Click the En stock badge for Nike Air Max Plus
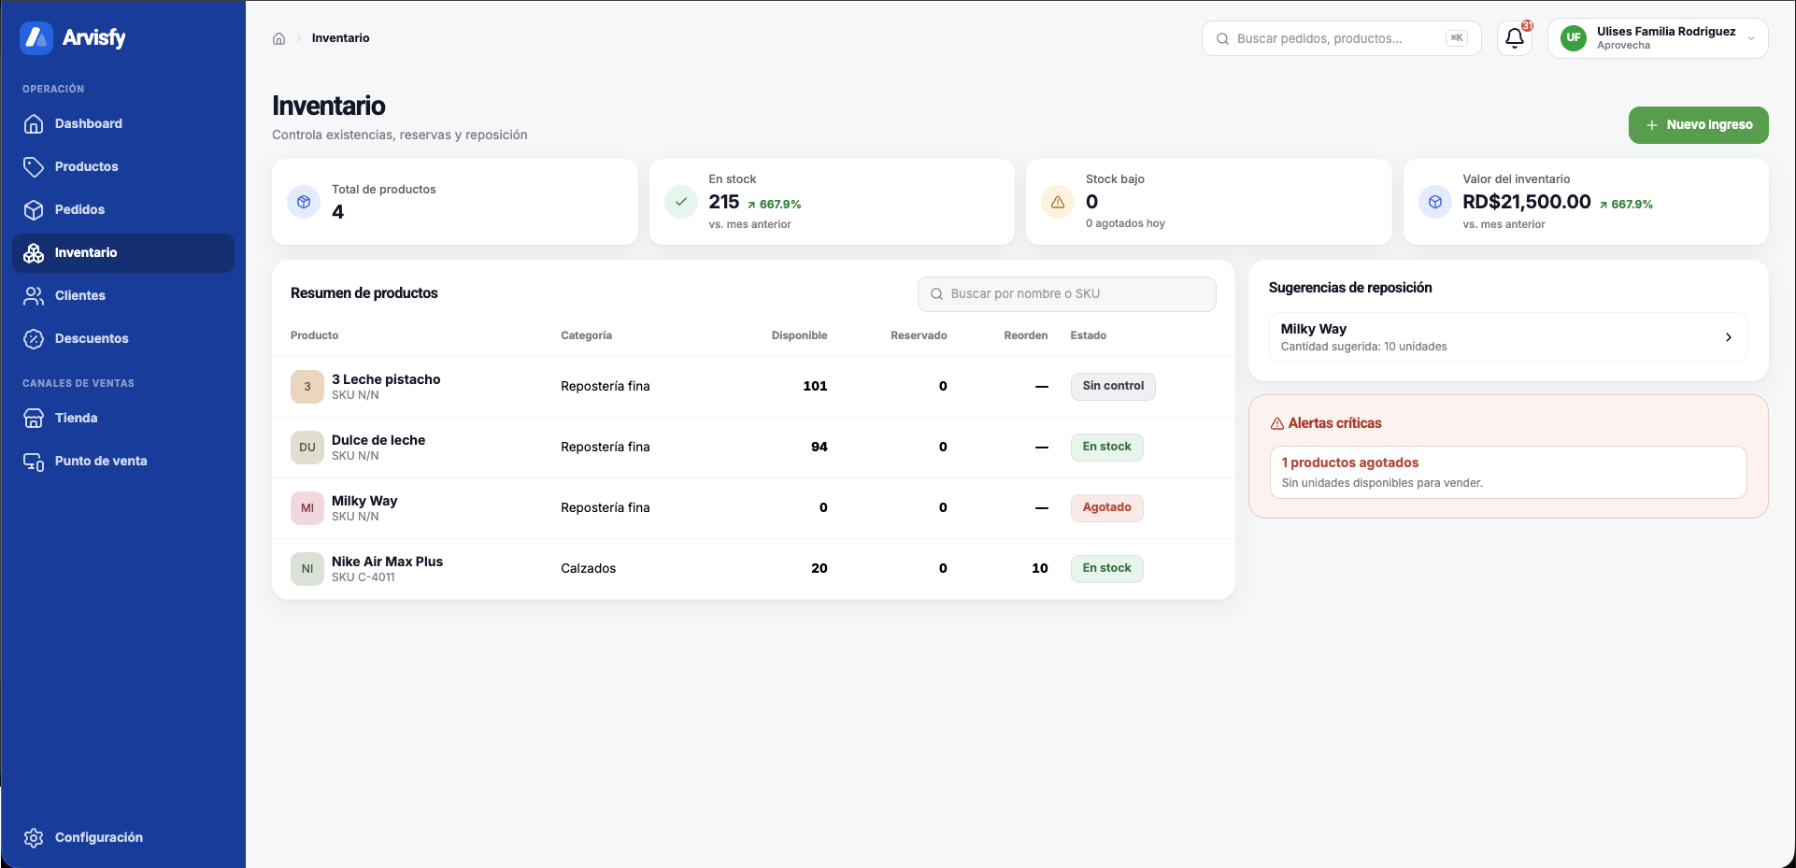Image resolution: width=1796 pixels, height=868 pixels. coord(1106,568)
